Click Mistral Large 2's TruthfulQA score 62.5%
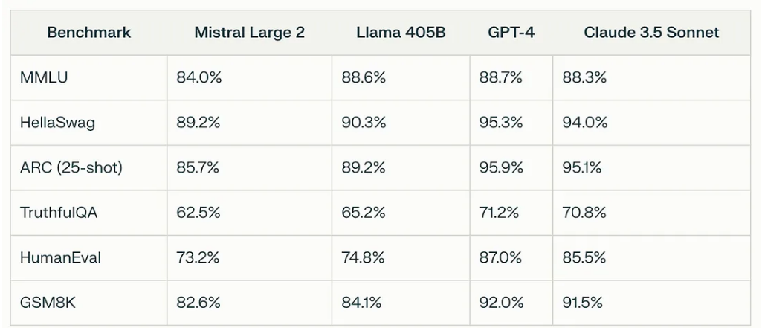The width and height of the screenshot is (762, 328). coord(198,213)
